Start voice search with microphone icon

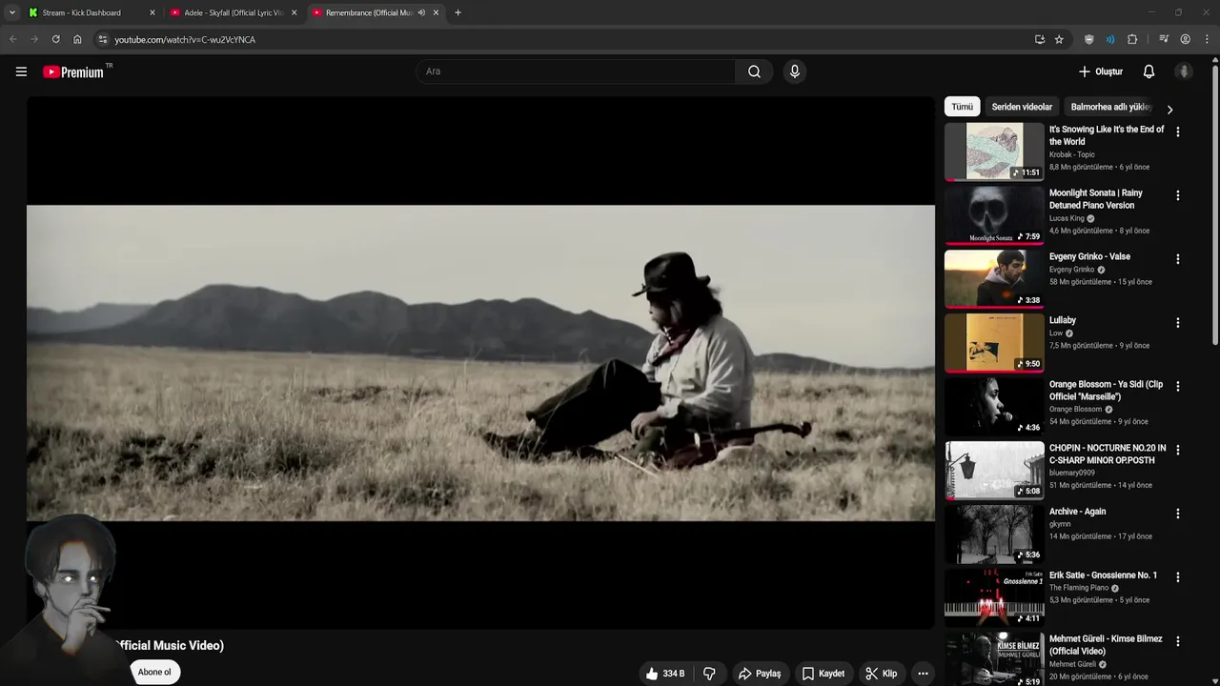click(x=795, y=71)
